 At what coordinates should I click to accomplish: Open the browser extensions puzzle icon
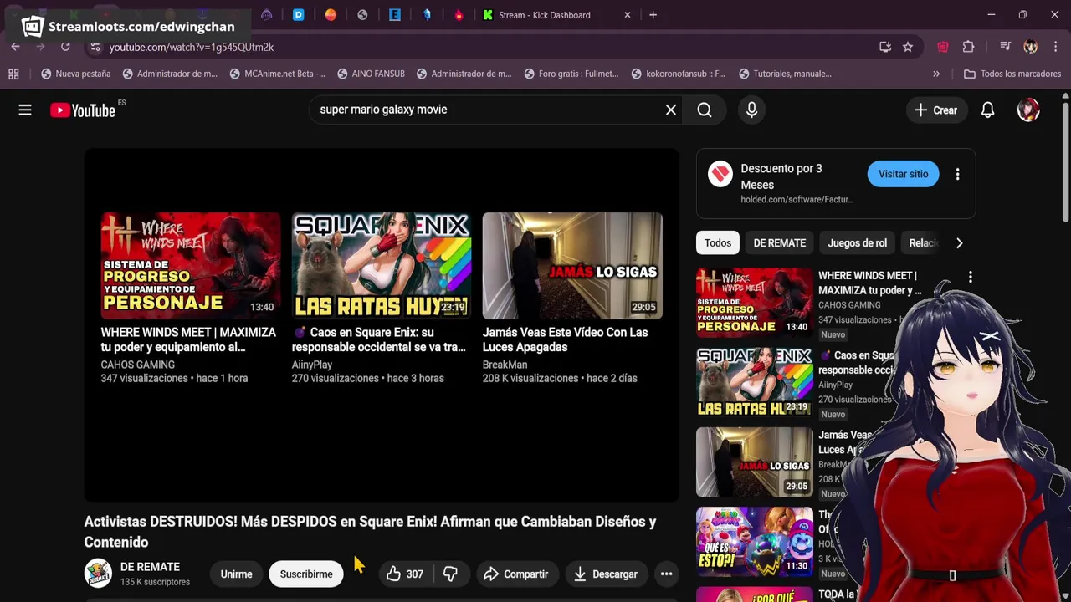tap(969, 47)
